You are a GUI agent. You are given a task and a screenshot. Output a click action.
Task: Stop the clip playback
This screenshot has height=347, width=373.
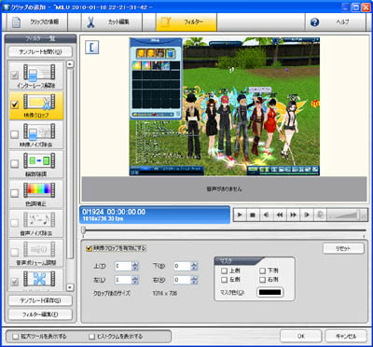point(253,215)
